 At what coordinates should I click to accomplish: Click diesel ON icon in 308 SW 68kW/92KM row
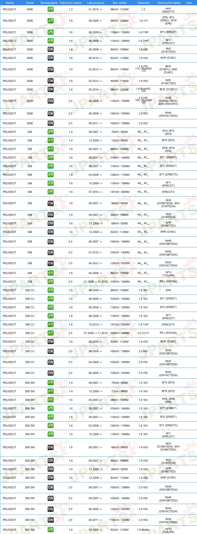pyautogui.click(x=50, y=469)
